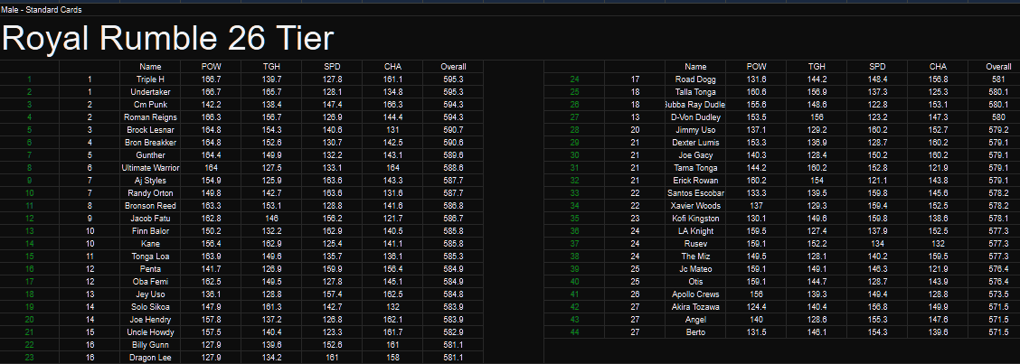Select the Jc Mateo name cell
Screen dimensions: 1020x364
tap(695, 269)
